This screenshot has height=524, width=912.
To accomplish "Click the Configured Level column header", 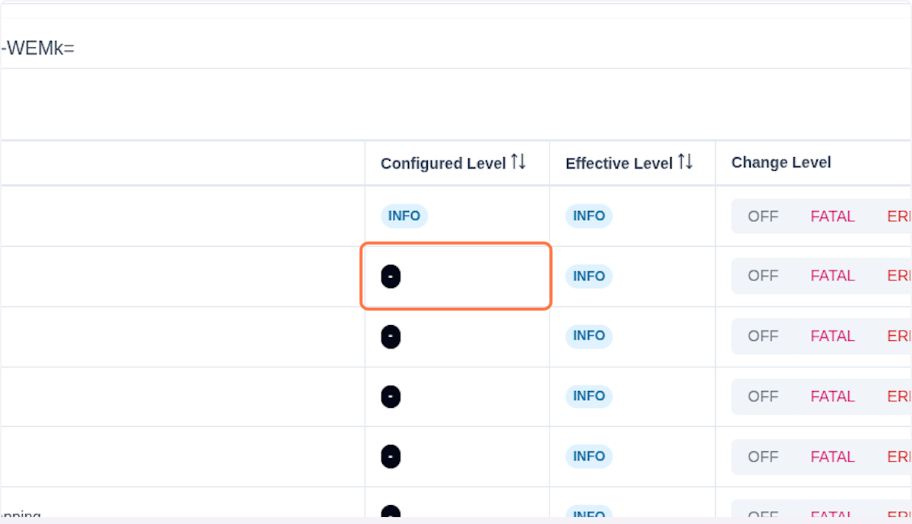I will point(443,163).
